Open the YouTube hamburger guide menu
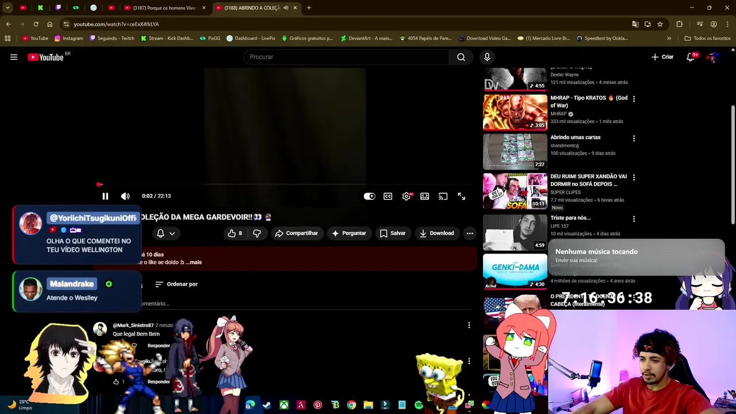Viewport: 736px width, 414px height. pos(14,57)
